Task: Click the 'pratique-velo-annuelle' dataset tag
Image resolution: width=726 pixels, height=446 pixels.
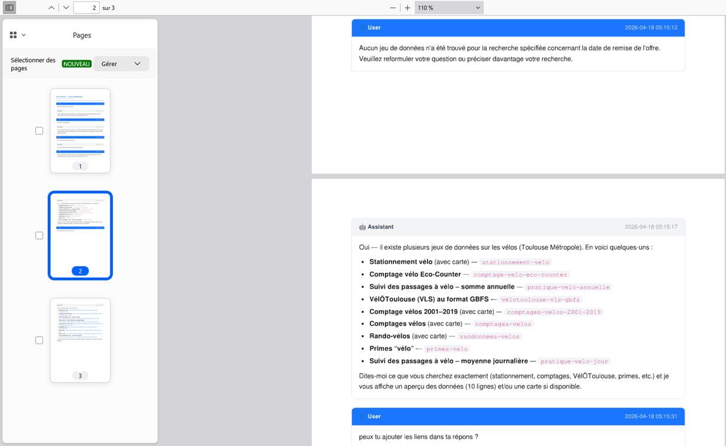Action: pyautogui.click(x=568, y=287)
